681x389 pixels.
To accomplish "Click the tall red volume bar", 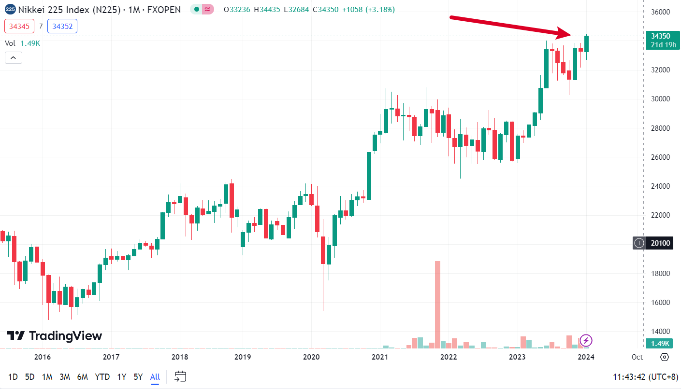I will tap(437, 304).
